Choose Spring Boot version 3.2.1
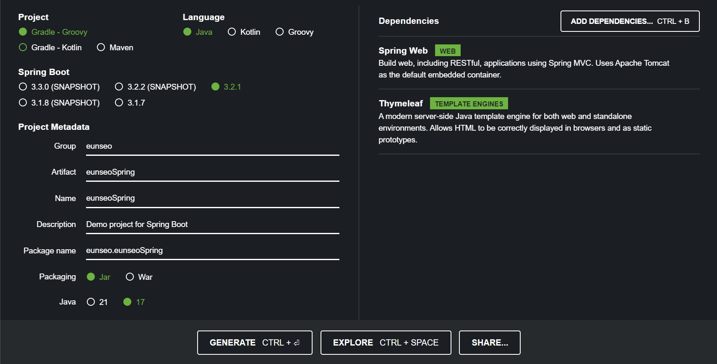Image resolution: width=717 pixels, height=364 pixels. tap(226, 87)
